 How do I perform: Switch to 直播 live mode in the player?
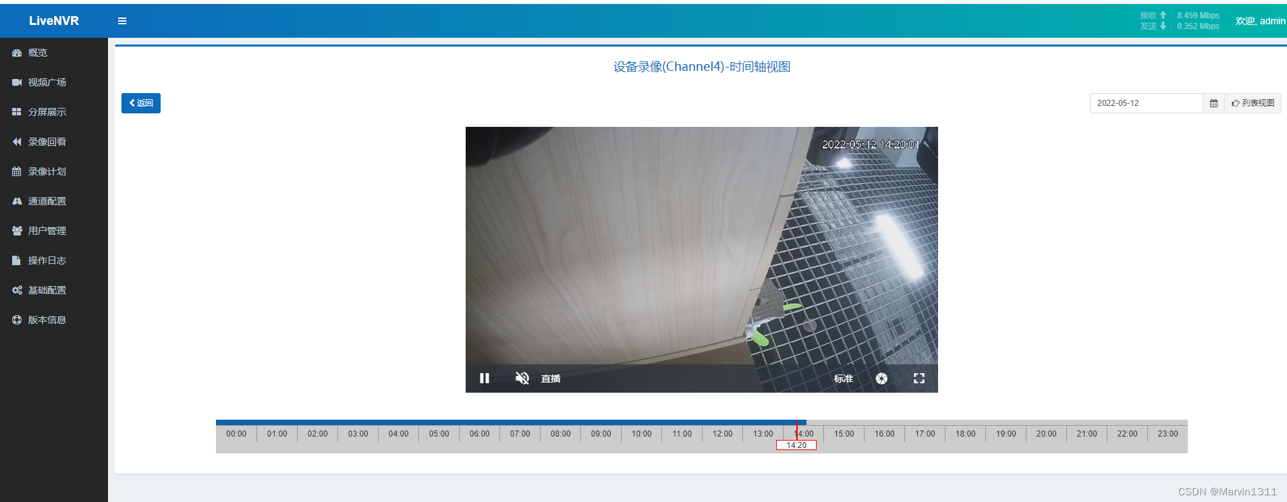click(551, 379)
